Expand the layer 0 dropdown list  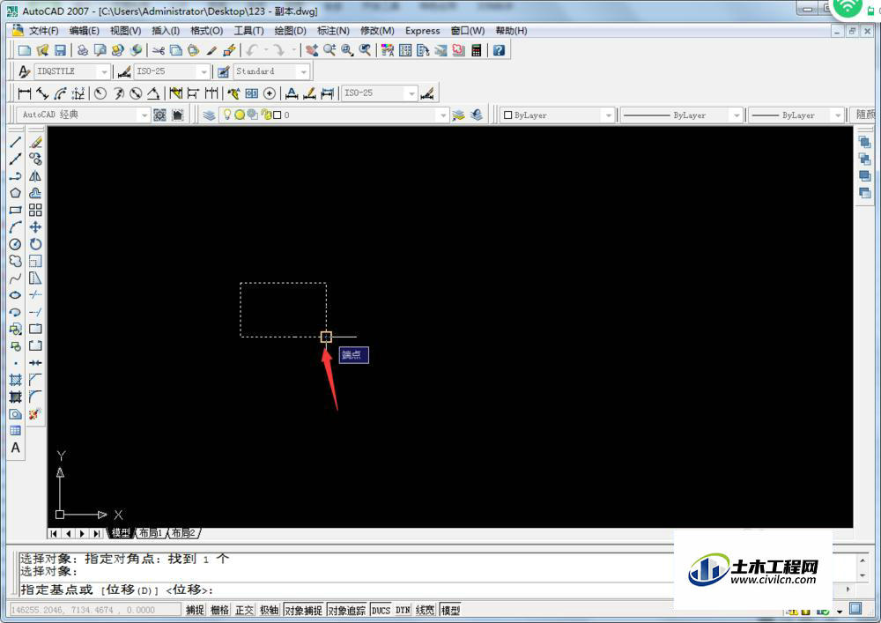pos(443,115)
